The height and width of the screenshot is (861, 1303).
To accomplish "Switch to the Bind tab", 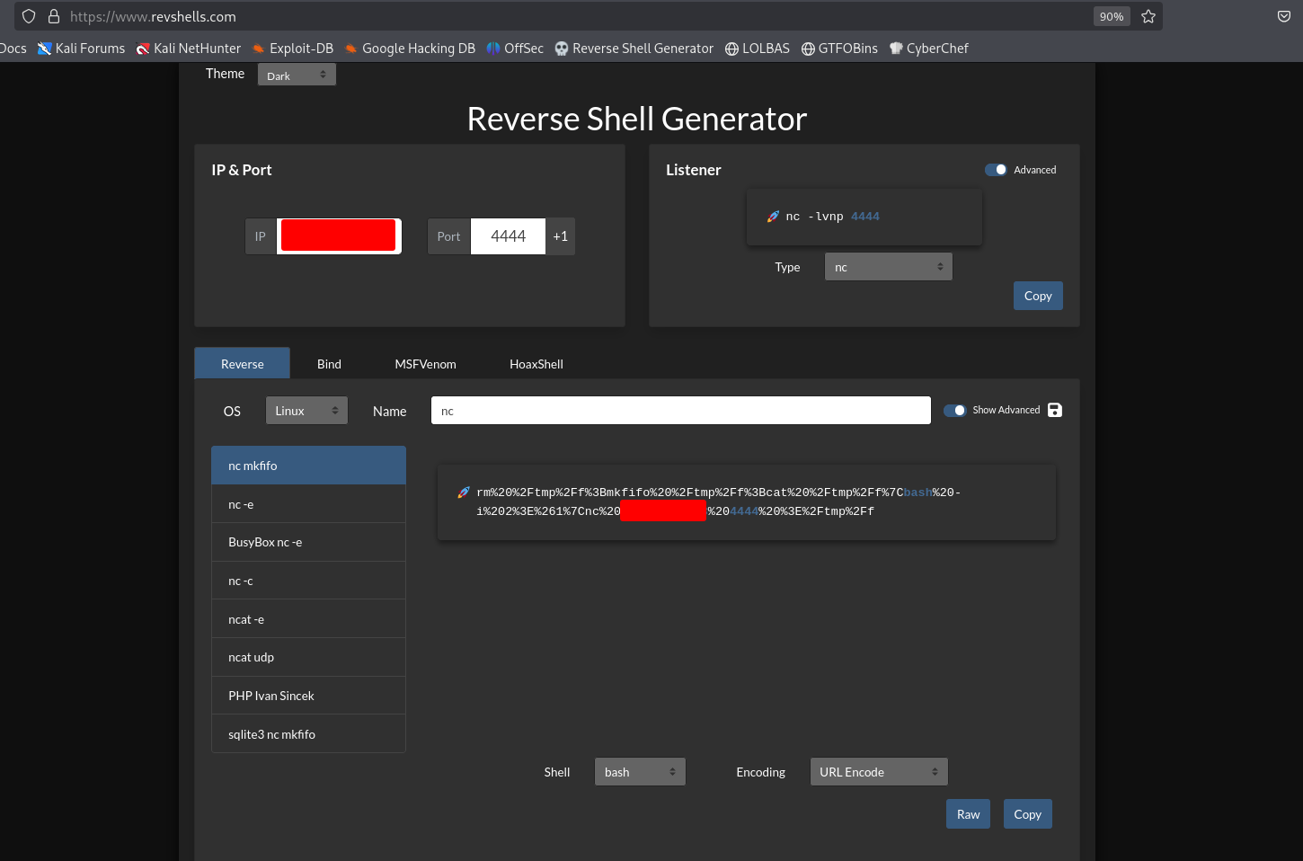I will tap(329, 364).
